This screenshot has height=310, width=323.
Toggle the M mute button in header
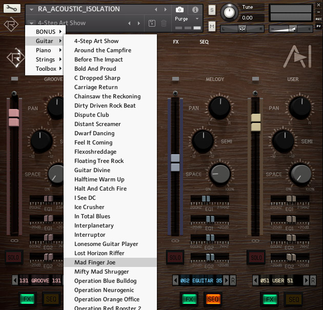212,26
